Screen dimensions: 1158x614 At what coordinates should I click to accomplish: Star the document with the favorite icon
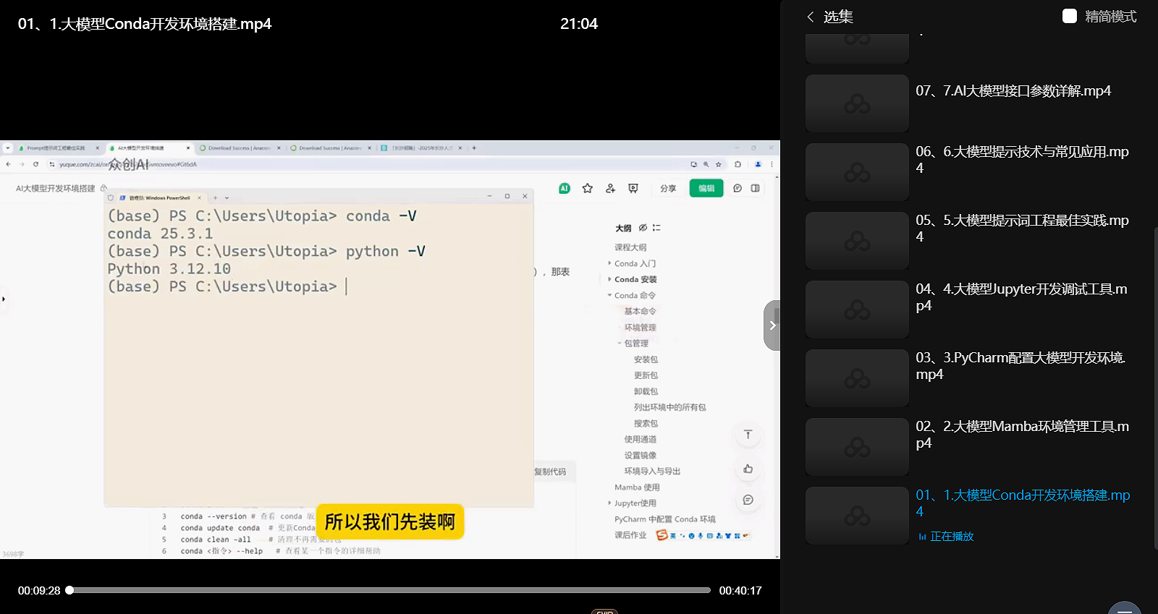[588, 188]
